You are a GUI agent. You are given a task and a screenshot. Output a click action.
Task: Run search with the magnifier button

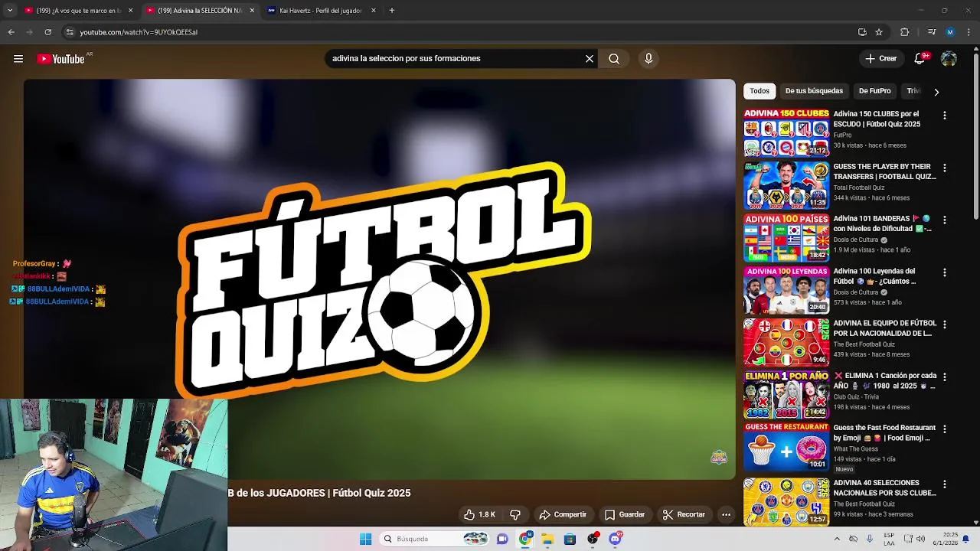tap(614, 59)
